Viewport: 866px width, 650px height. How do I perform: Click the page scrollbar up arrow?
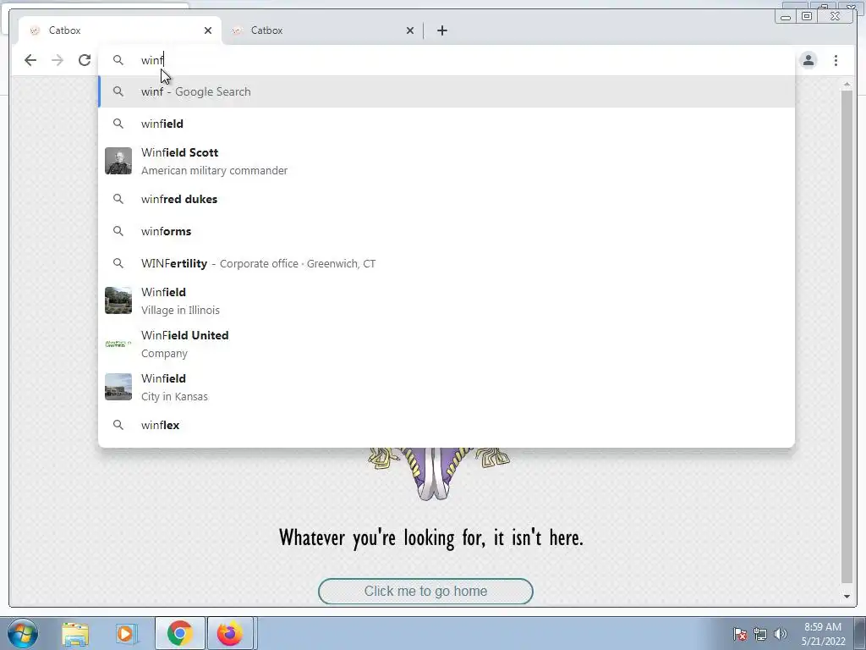tap(847, 84)
